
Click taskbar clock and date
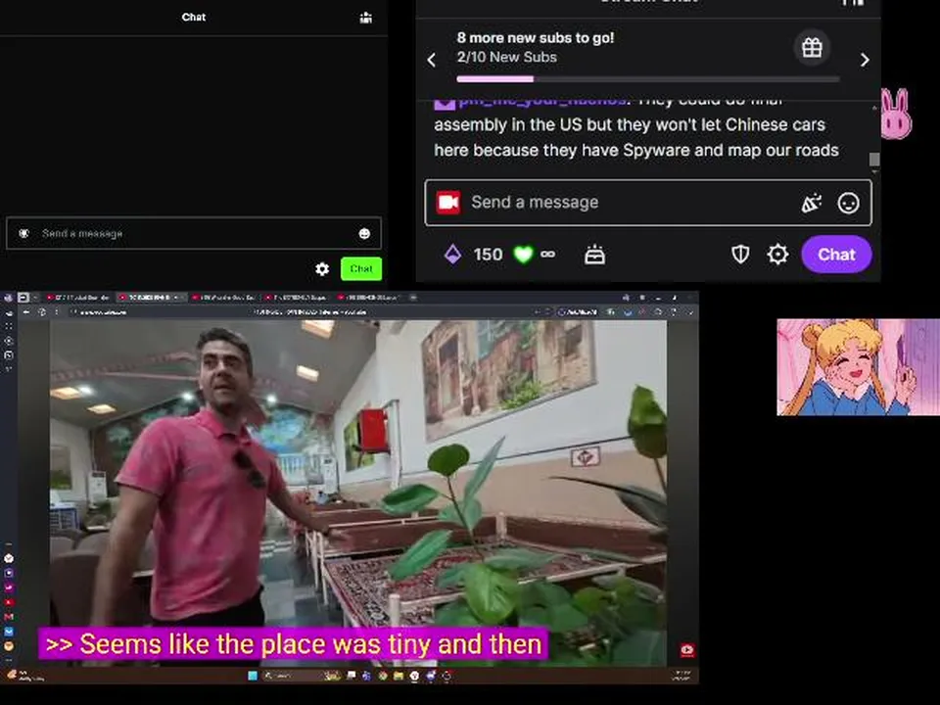pos(681,676)
